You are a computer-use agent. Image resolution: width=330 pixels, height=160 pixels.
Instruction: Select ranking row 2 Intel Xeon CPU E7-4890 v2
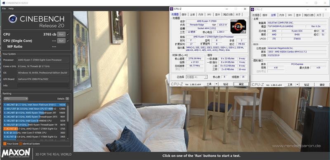(35, 108)
